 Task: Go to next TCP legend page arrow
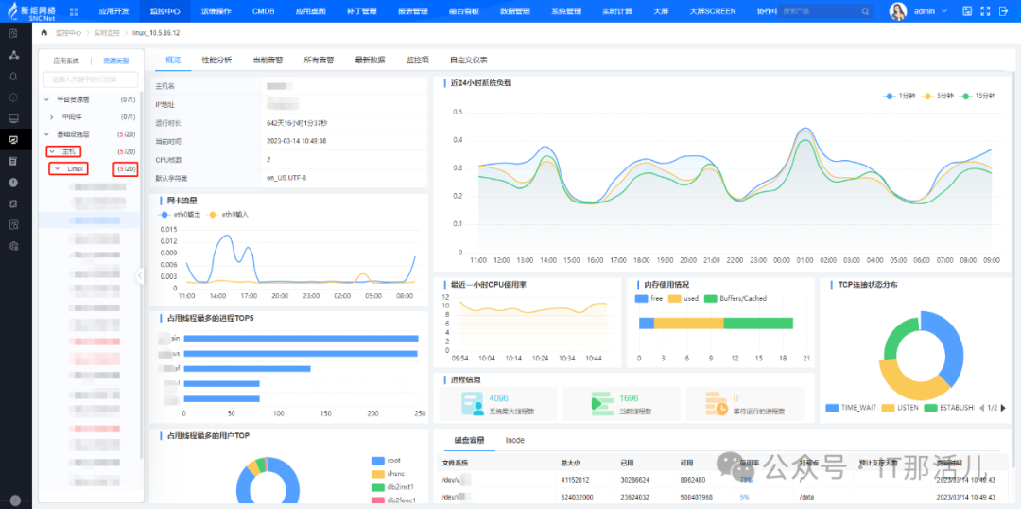click(x=1003, y=408)
